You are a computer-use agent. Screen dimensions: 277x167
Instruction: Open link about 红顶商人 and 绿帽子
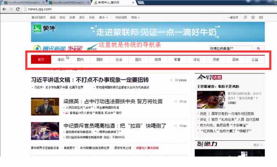226,131
